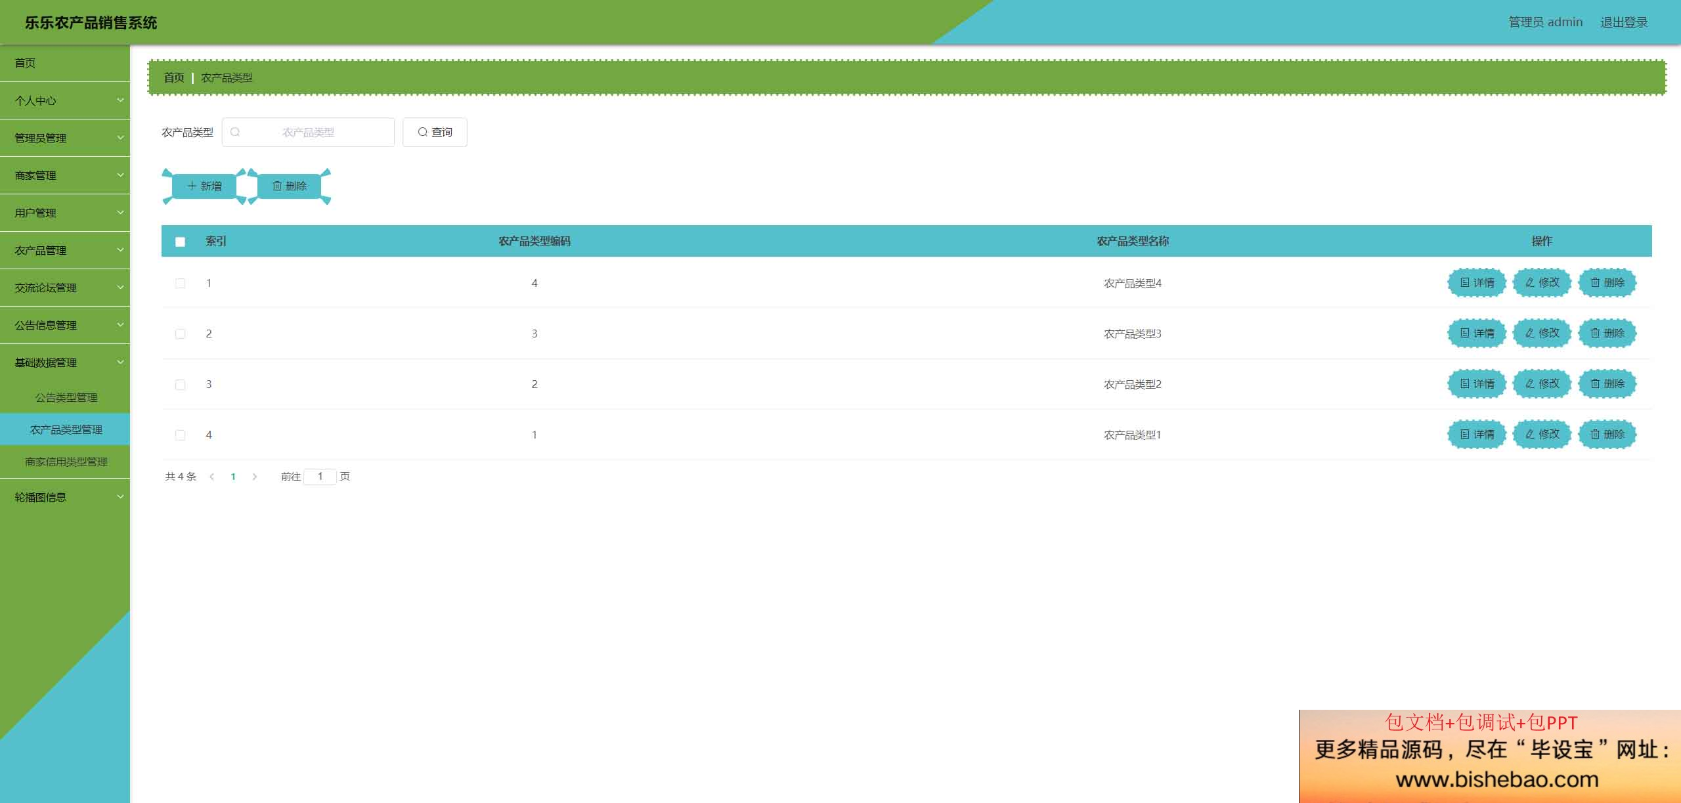Click the 农产品类型名称 column header
Image resolution: width=1681 pixels, height=803 pixels.
click(x=1133, y=241)
